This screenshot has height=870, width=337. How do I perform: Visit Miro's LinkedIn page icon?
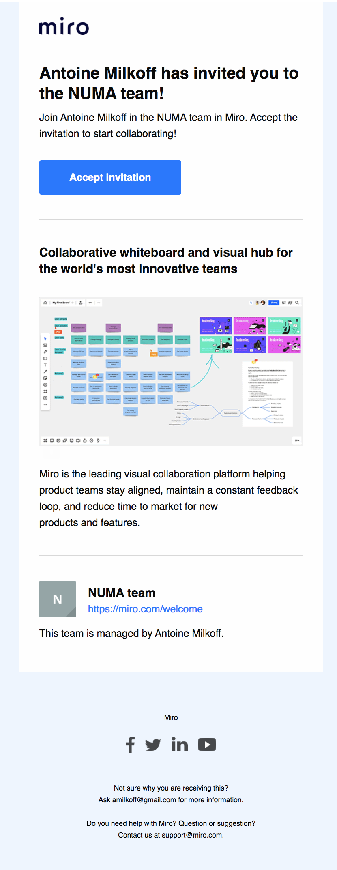pyautogui.click(x=179, y=744)
